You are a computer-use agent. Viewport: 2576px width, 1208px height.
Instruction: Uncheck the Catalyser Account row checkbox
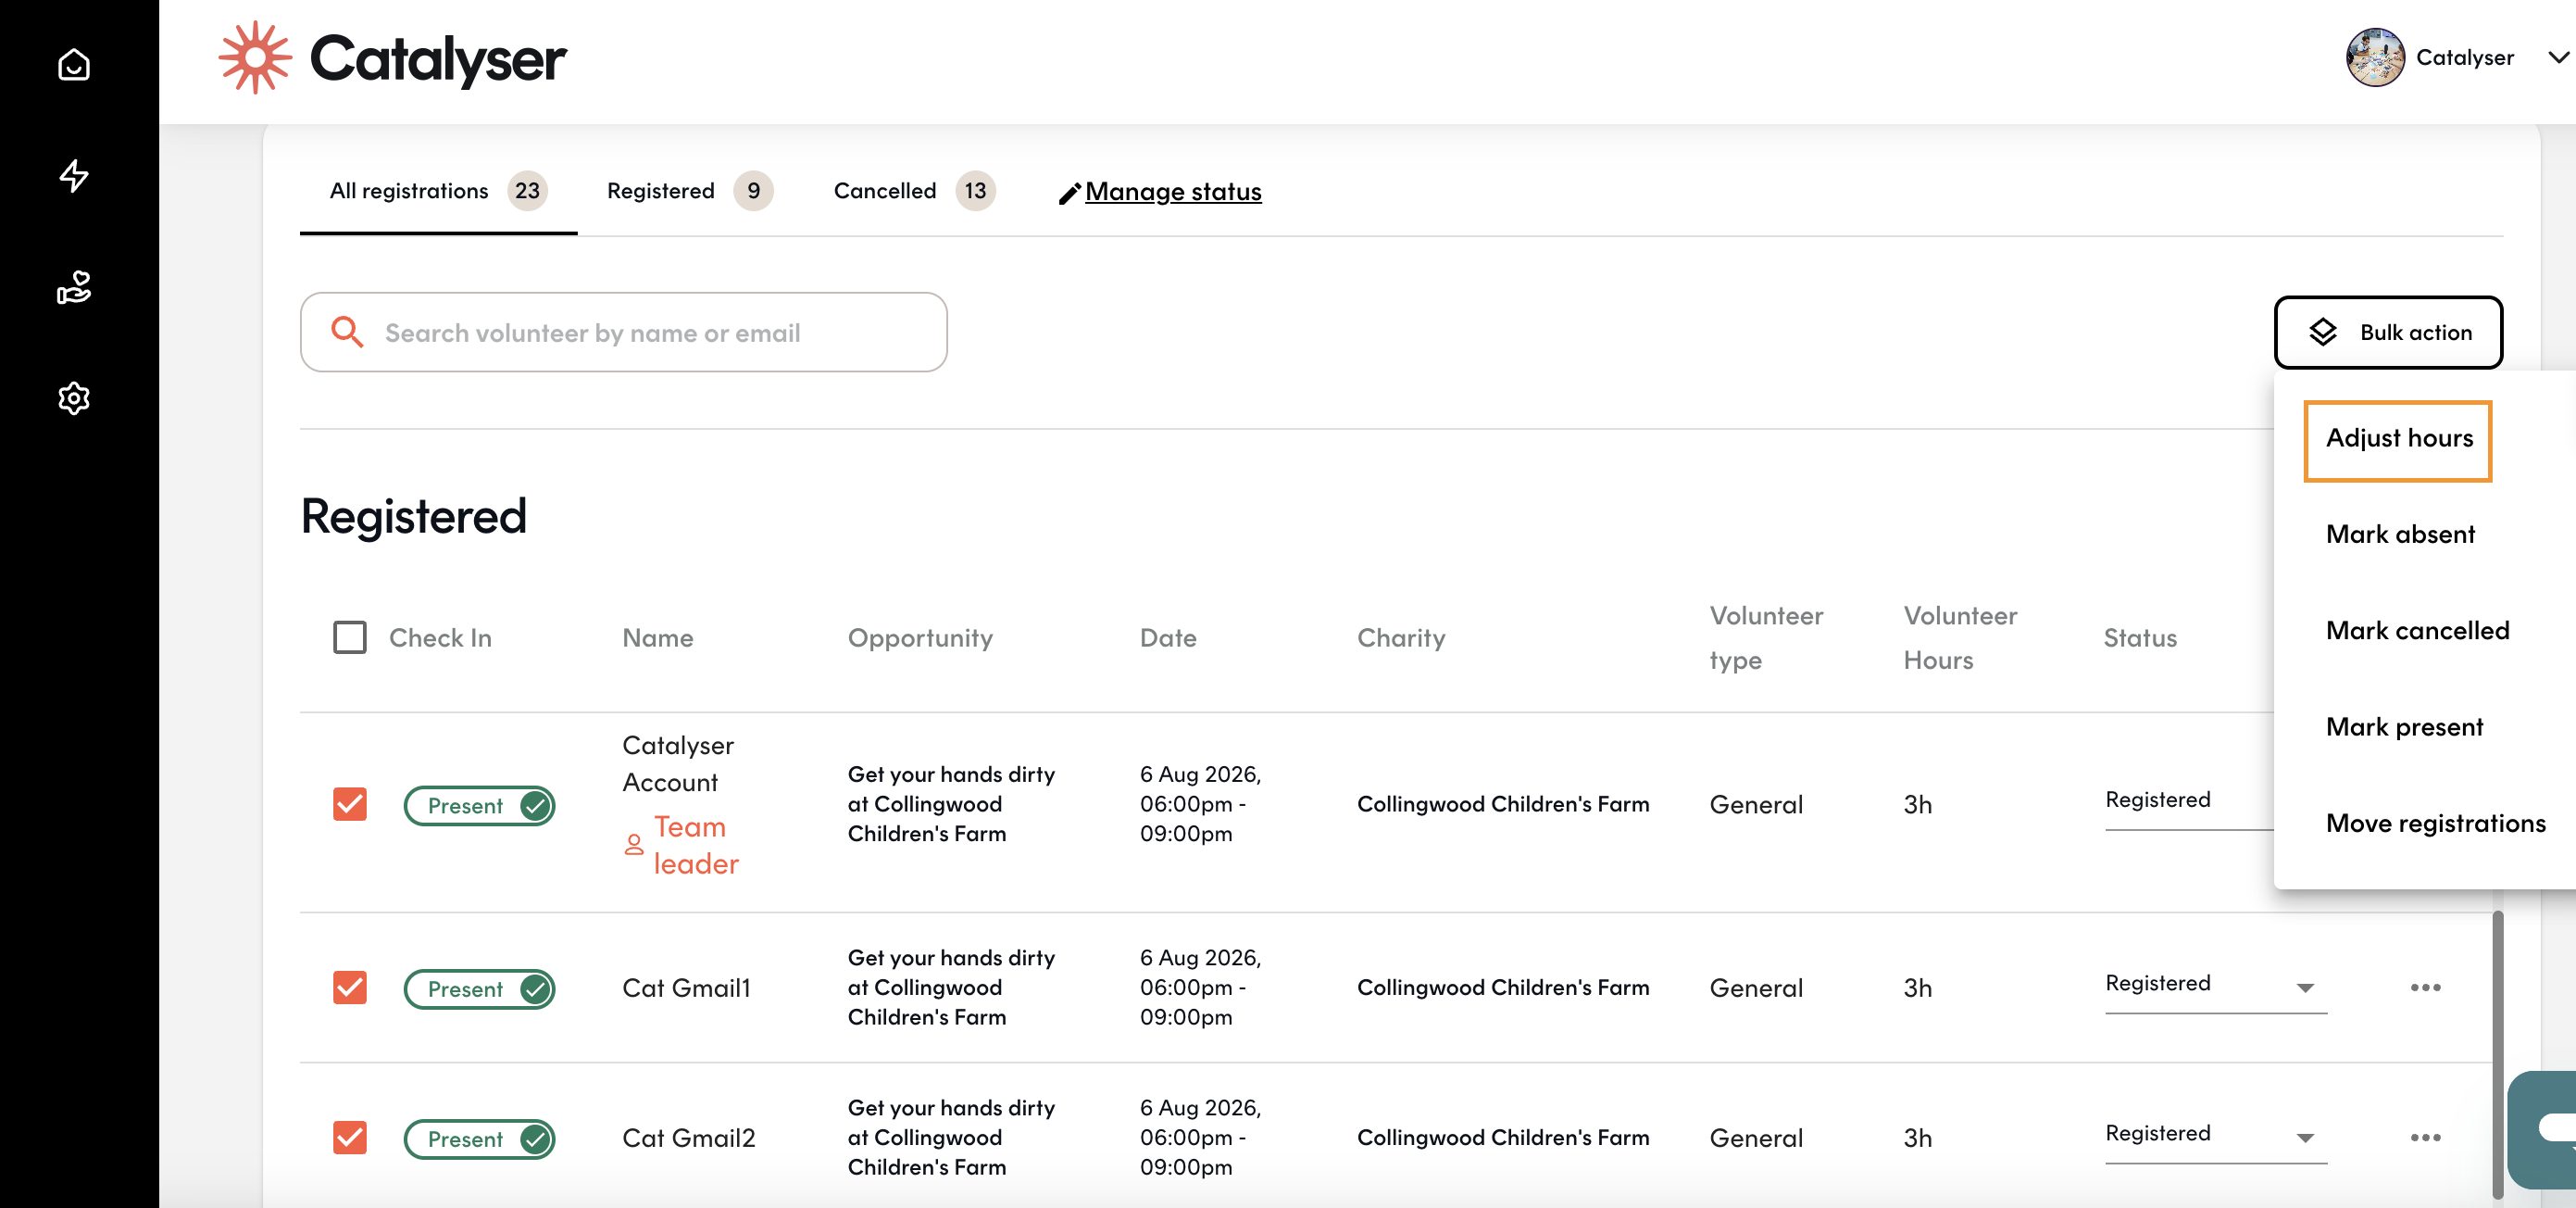350,804
